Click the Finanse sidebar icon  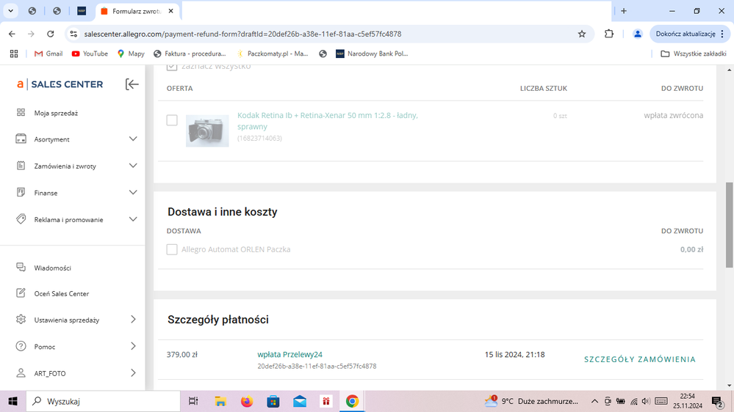21,192
